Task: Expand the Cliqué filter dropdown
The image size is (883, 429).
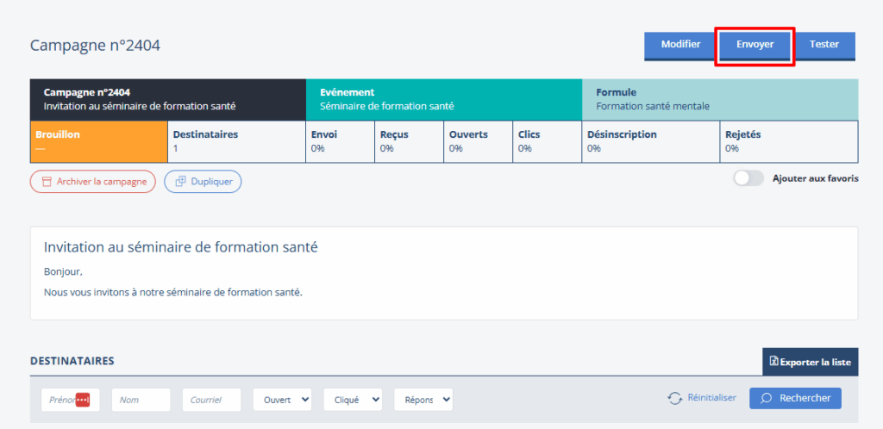Action: (353, 400)
